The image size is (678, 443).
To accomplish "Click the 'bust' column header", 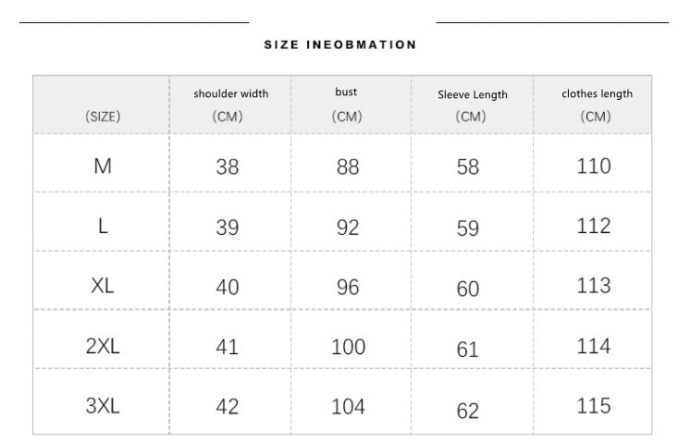I will pyautogui.click(x=347, y=92).
